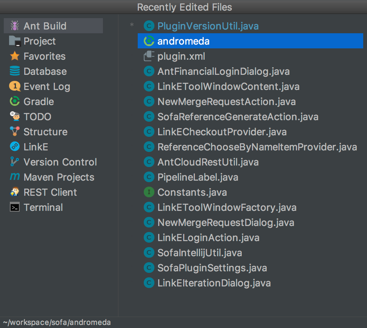Viewport: 367px width, 328px height.
Task: Open PipelineLabel.java
Action: pyautogui.click(x=250, y=177)
